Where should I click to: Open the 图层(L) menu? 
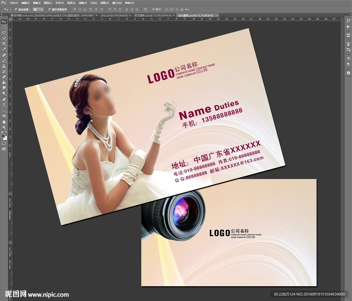coord(48,3)
